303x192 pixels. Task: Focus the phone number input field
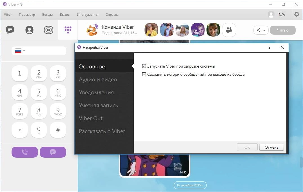coord(39,51)
